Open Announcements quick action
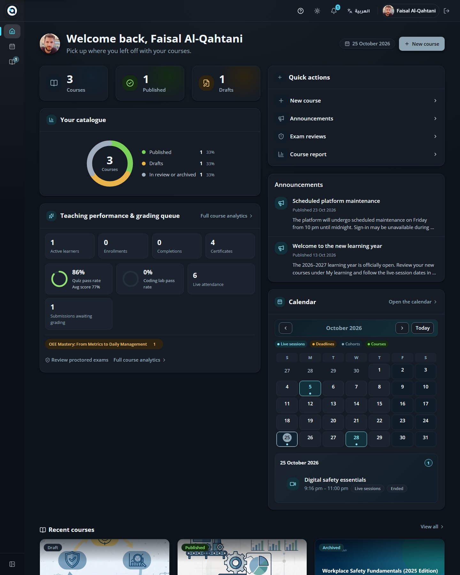Image resolution: width=460 pixels, height=575 pixels. click(x=356, y=119)
